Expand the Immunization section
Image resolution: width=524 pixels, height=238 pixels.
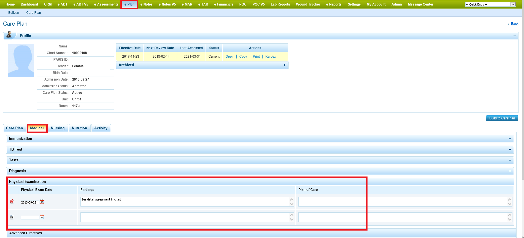point(510,139)
